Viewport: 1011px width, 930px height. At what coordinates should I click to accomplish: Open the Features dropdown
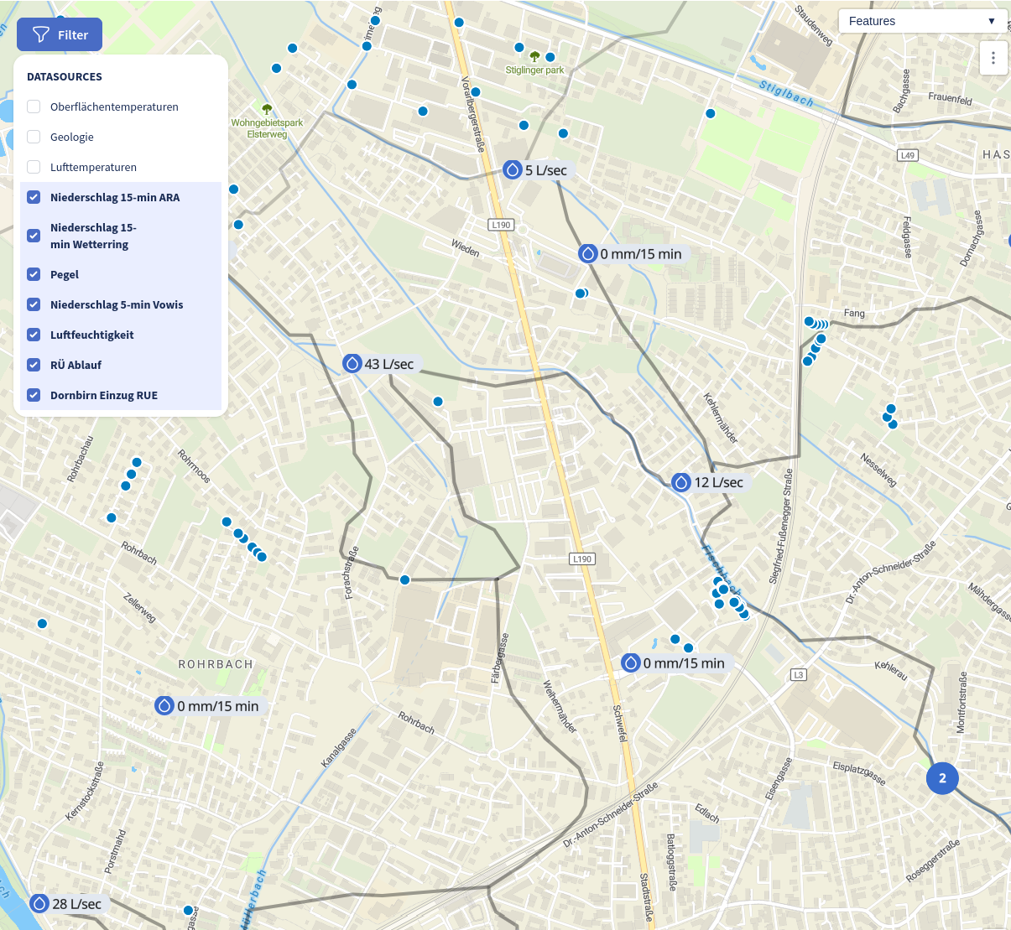(x=922, y=21)
